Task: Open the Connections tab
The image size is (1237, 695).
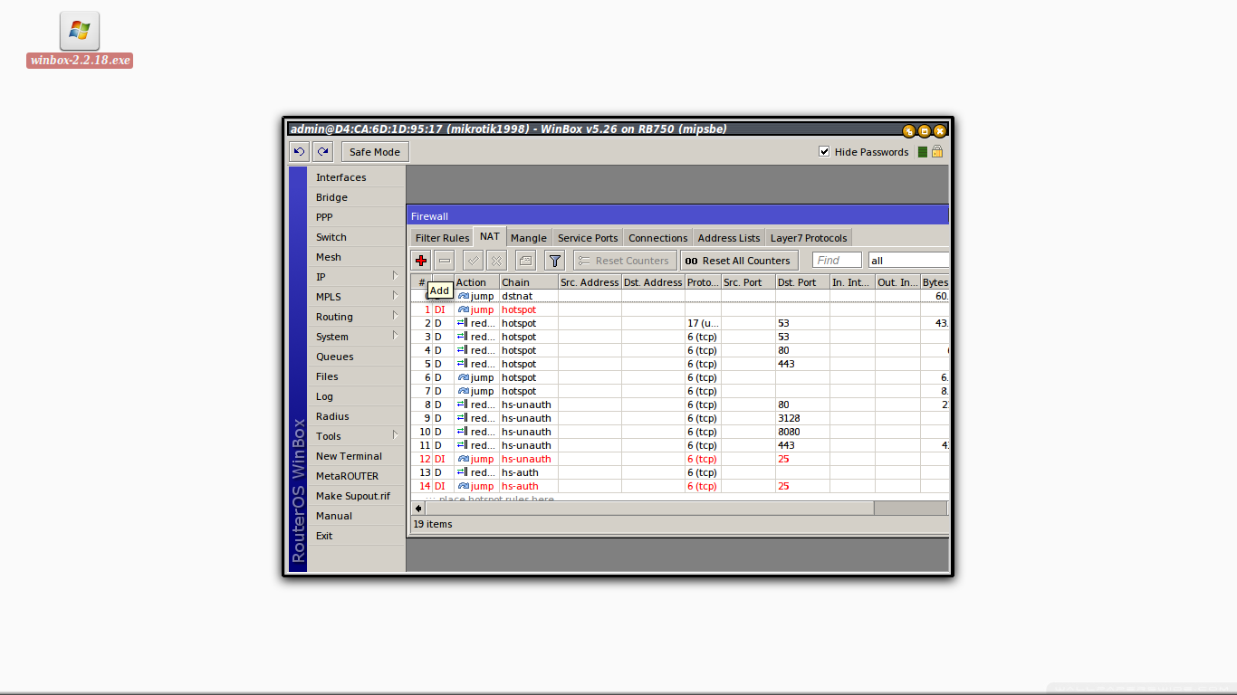Action: pyautogui.click(x=658, y=238)
